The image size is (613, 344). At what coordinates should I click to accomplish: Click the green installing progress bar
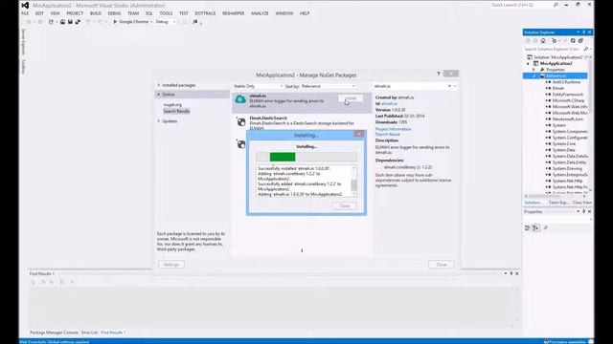[x=283, y=157]
